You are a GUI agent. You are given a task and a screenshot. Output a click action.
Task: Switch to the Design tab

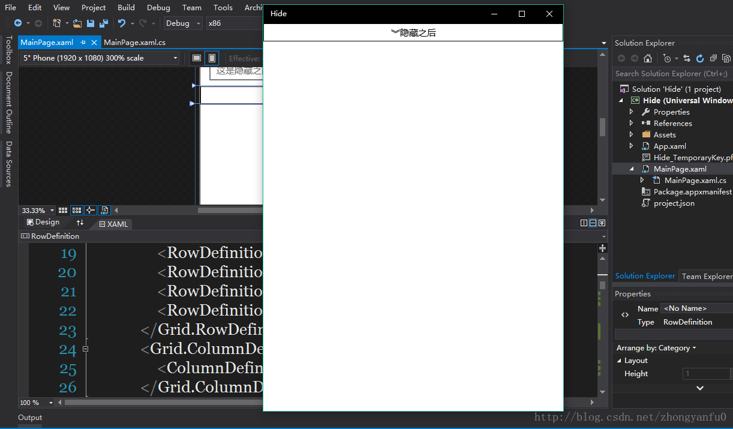pos(43,223)
